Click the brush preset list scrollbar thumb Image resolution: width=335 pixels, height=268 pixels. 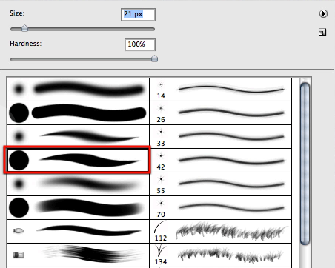(x=305, y=164)
